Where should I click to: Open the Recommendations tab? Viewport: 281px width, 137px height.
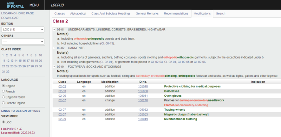[176, 14]
